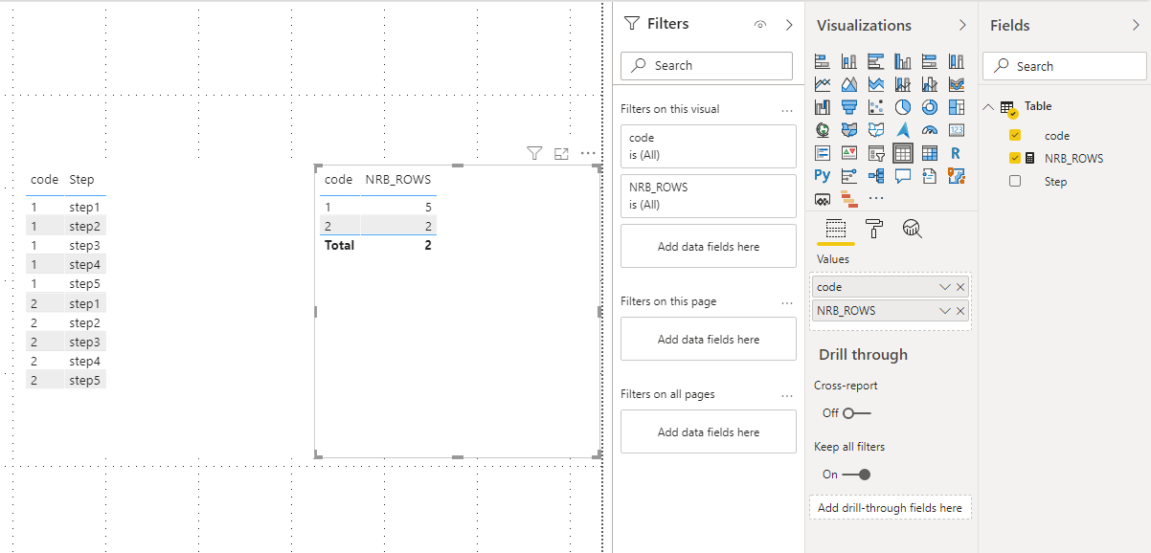Screen dimensions: 1151x553
Task: Select the Clustered column chart visual
Action: 903,61
